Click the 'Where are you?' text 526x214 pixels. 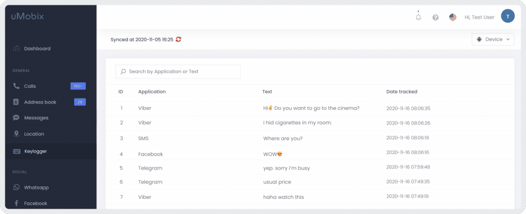[283, 138]
